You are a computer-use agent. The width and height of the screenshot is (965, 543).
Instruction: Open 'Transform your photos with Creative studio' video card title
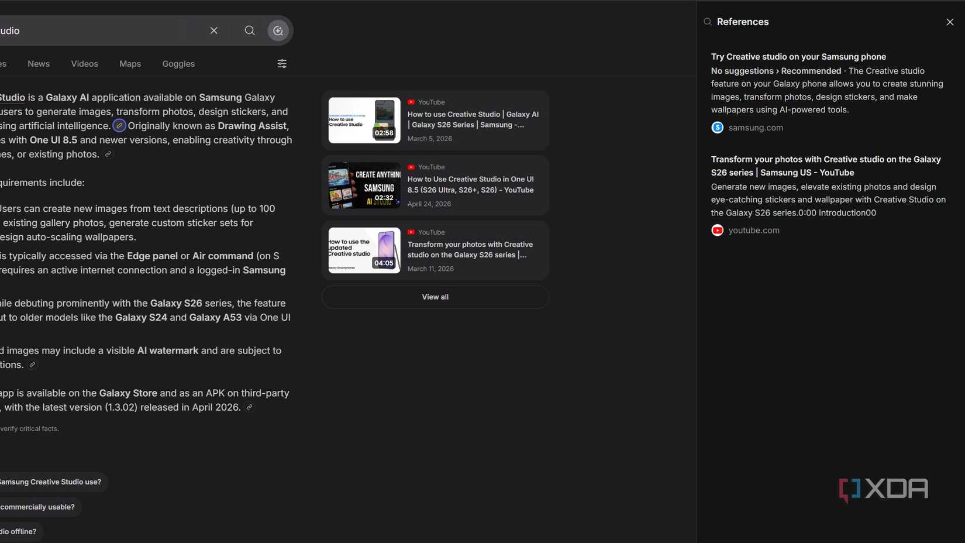[470, 250]
